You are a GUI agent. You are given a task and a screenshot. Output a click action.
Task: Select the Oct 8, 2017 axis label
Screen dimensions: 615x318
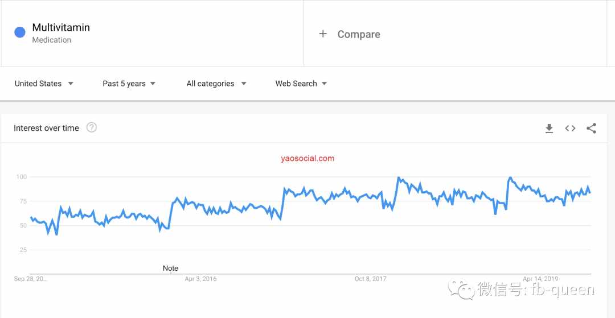click(x=370, y=279)
